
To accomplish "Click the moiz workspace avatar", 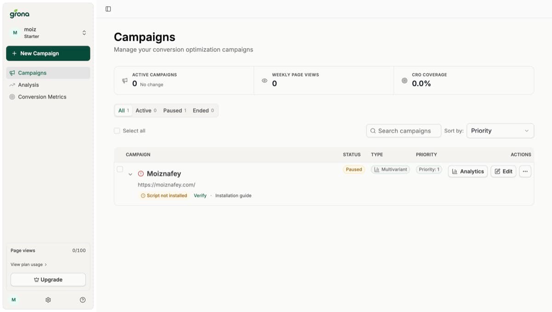I will pos(15,33).
